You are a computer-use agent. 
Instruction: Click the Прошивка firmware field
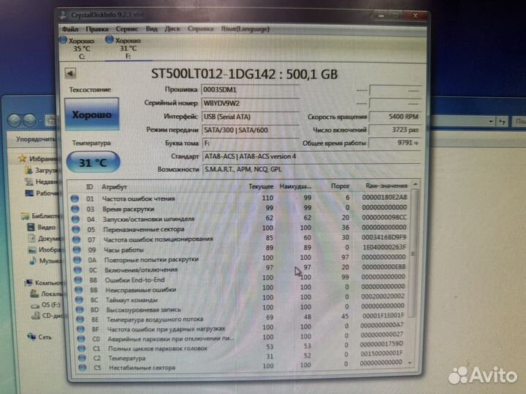250,90
